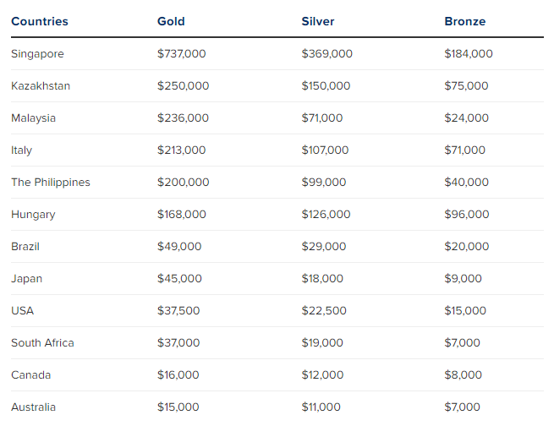Click Singapore's gold value $737,000
This screenshot has height=426, width=554.
click(182, 54)
